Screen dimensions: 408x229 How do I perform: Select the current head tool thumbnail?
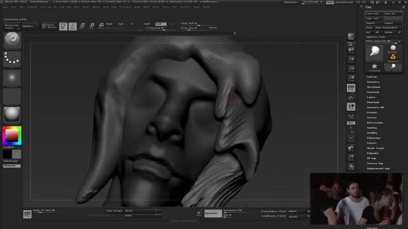coord(374,53)
